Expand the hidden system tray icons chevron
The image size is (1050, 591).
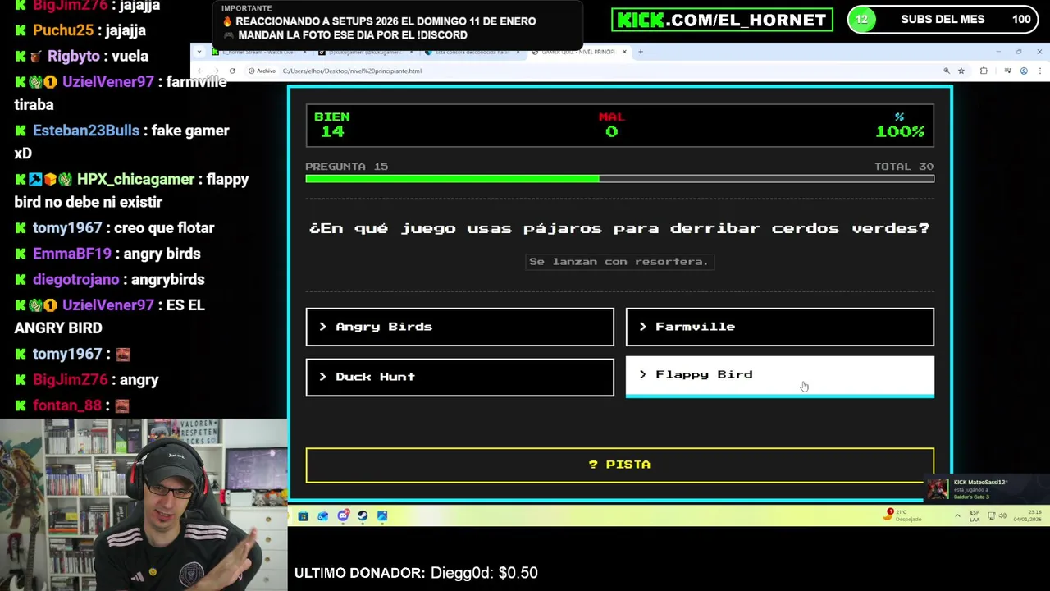point(957,515)
